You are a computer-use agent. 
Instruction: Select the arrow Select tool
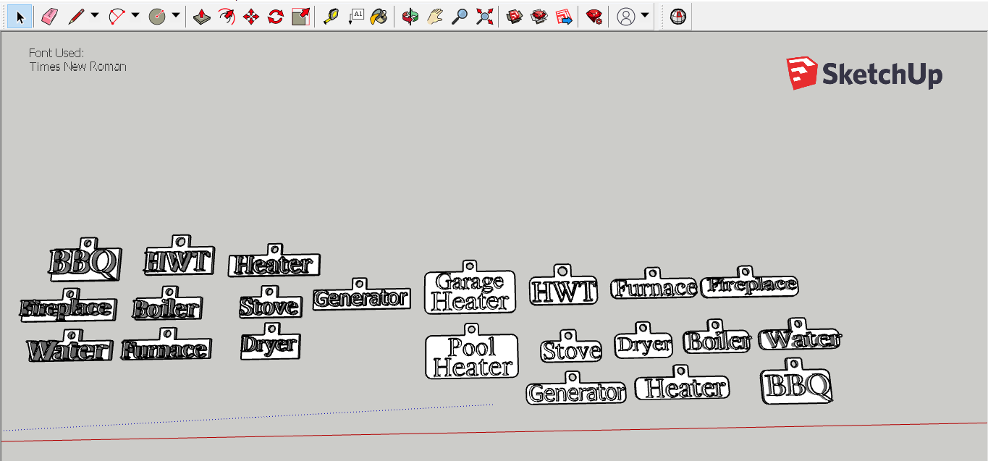(x=20, y=16)
